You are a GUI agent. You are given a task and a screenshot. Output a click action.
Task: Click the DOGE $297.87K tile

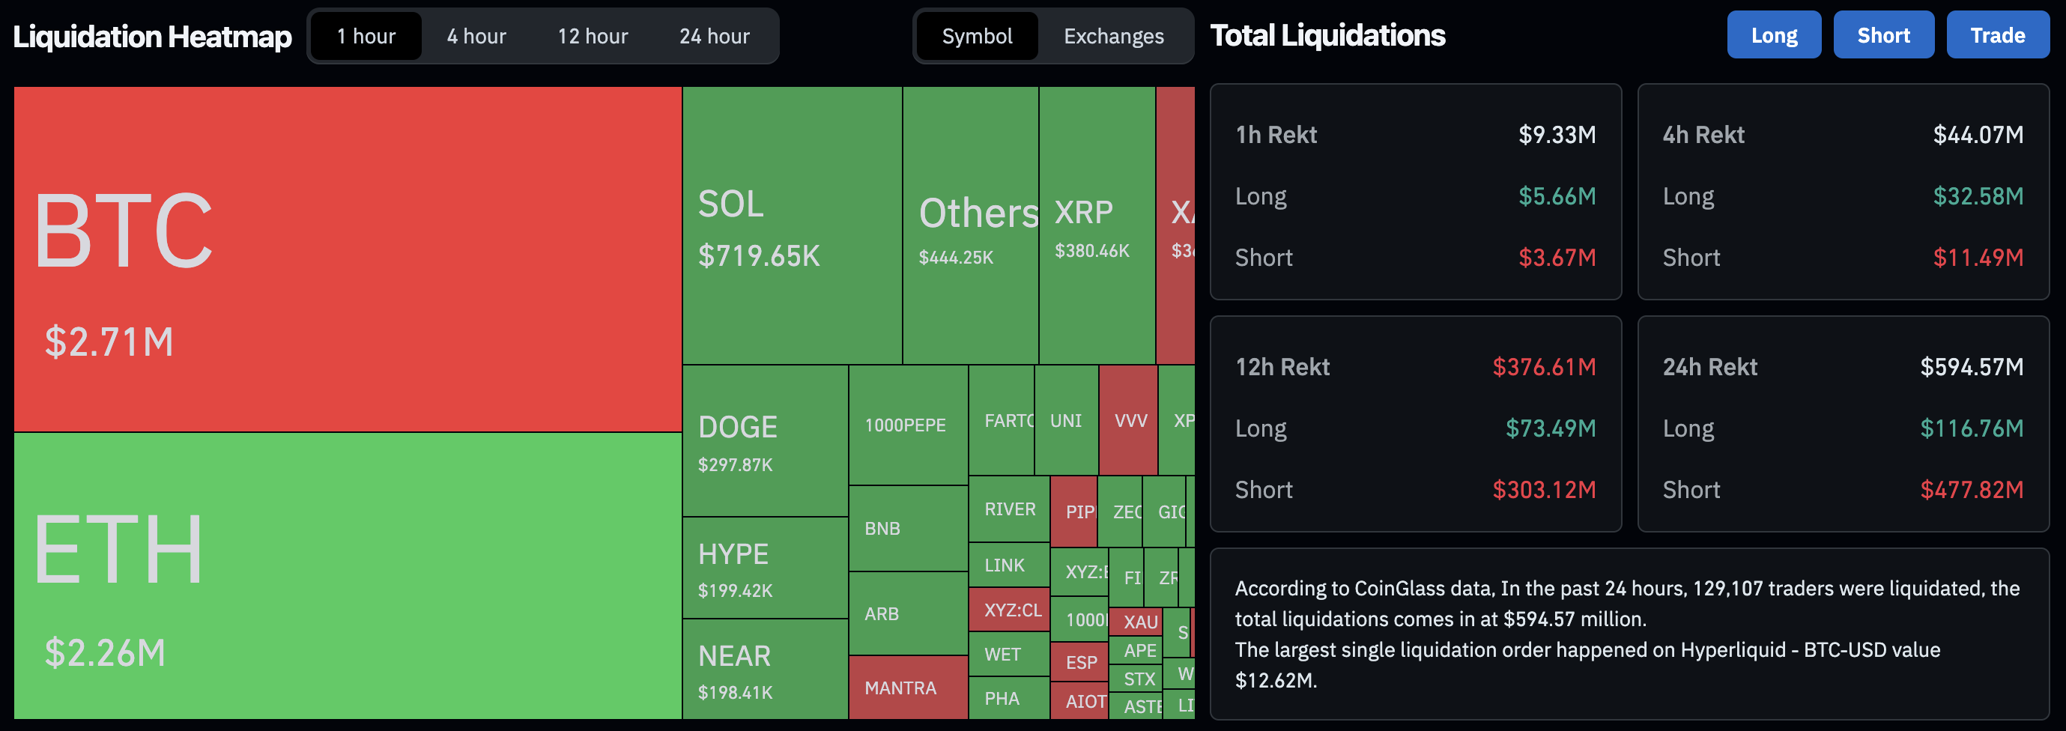tap(764, 441)
